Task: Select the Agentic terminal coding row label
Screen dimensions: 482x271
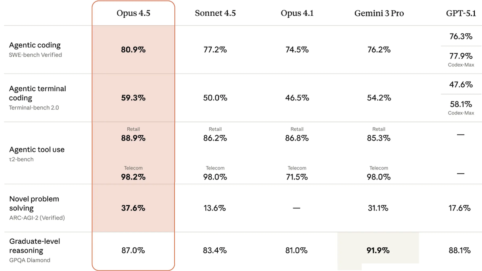Action: point(37,93)
